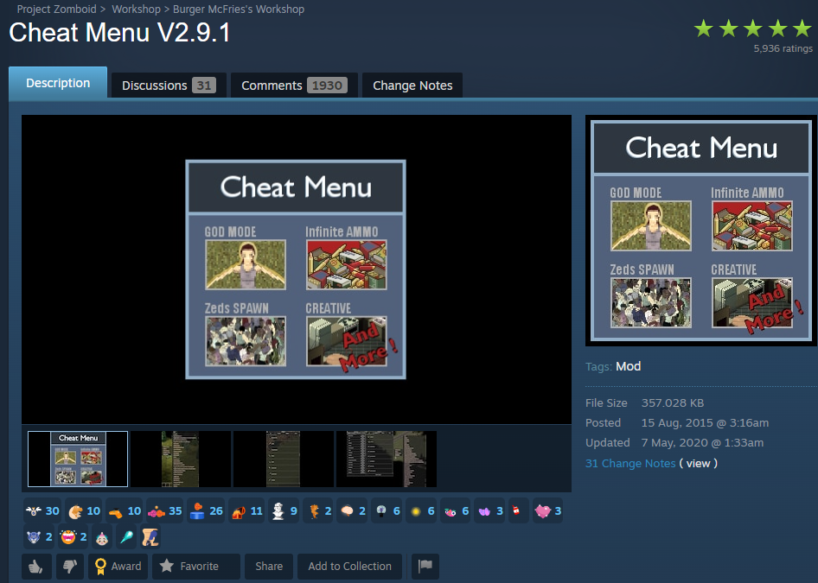Viewport: 818px width, 583px height.
Task: Click the file size value 357.028 KB
Action: click(673, 402)
